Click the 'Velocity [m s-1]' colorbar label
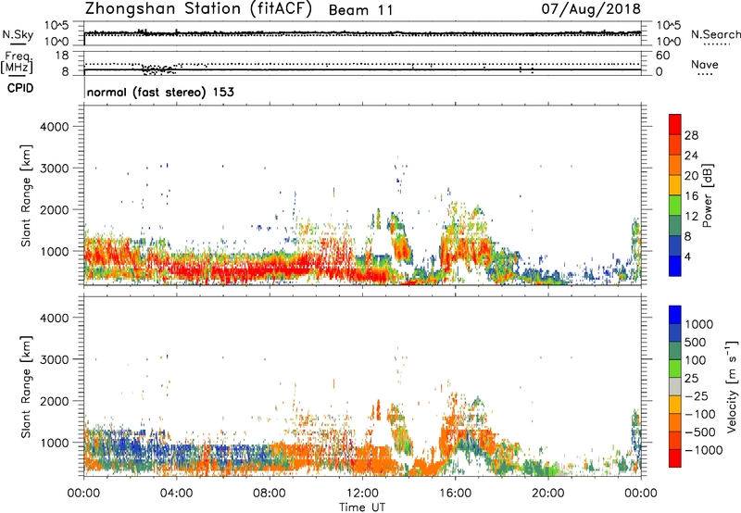The image size is (741, 513). click(x=732, y=385)
